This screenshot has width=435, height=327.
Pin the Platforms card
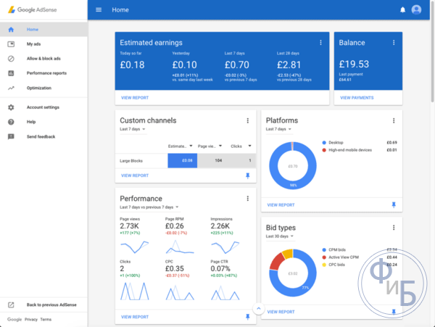click(x=394, y=205)
